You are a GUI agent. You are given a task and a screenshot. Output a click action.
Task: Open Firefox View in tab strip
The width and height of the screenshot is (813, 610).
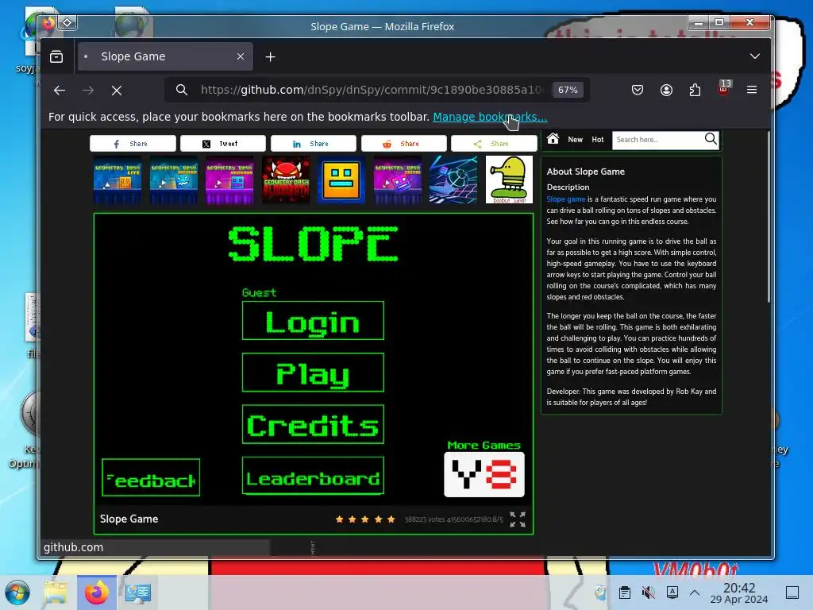pyautogui.click(x=56, y=56)
